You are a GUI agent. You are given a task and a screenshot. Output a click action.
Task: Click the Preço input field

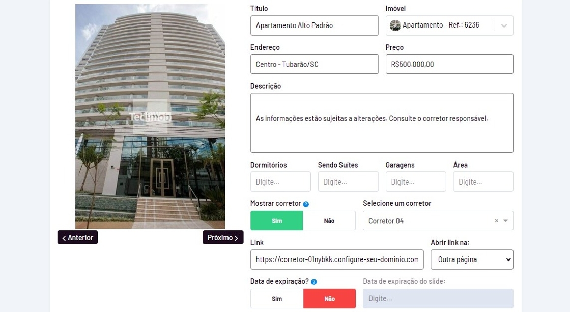449,64
